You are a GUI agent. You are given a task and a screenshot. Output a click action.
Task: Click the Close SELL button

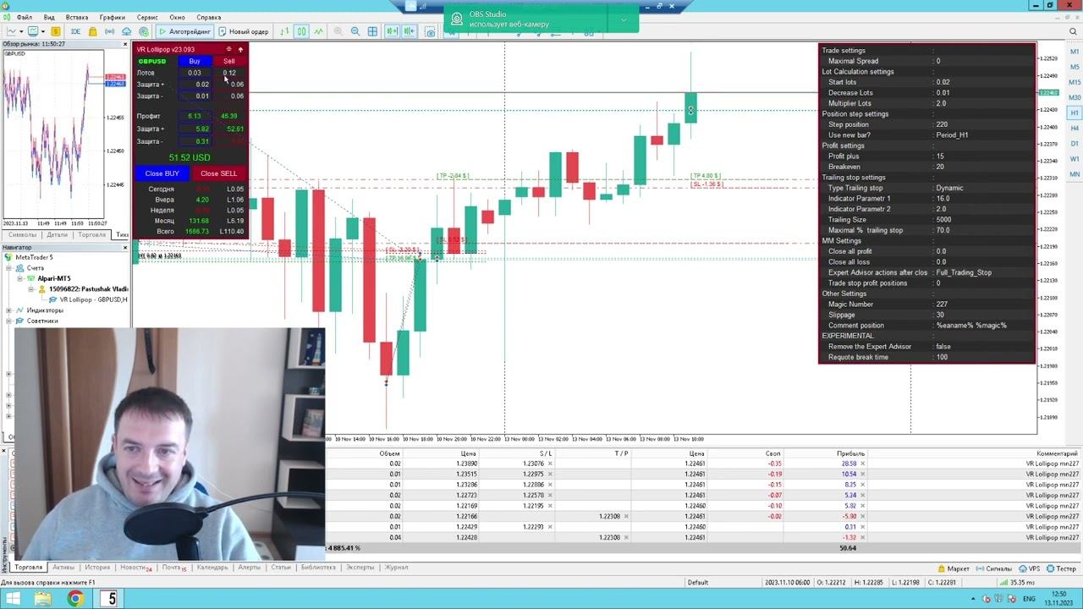pos(219,173)
